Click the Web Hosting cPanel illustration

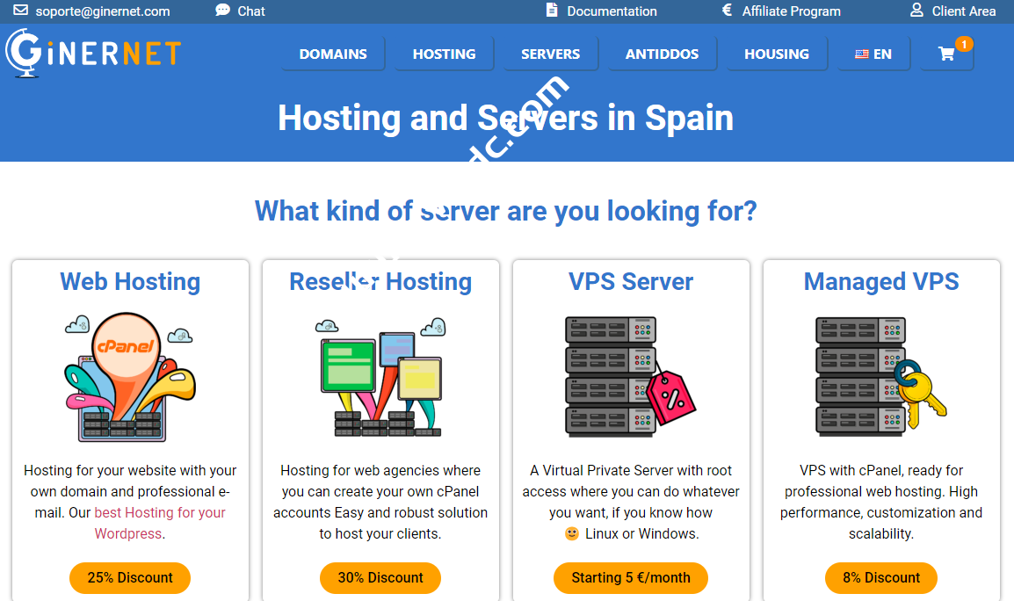[x=130, y=377]
